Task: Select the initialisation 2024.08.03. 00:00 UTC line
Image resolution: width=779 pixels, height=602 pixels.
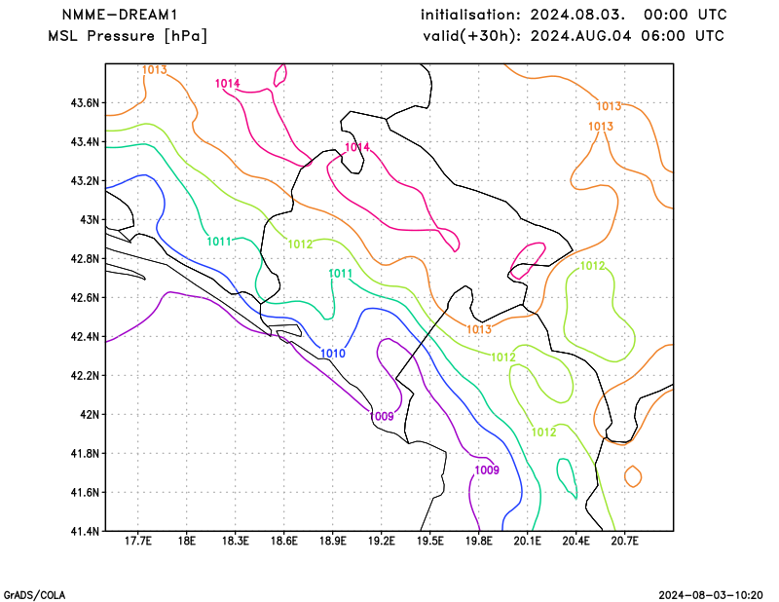Action: pos(574,15)
